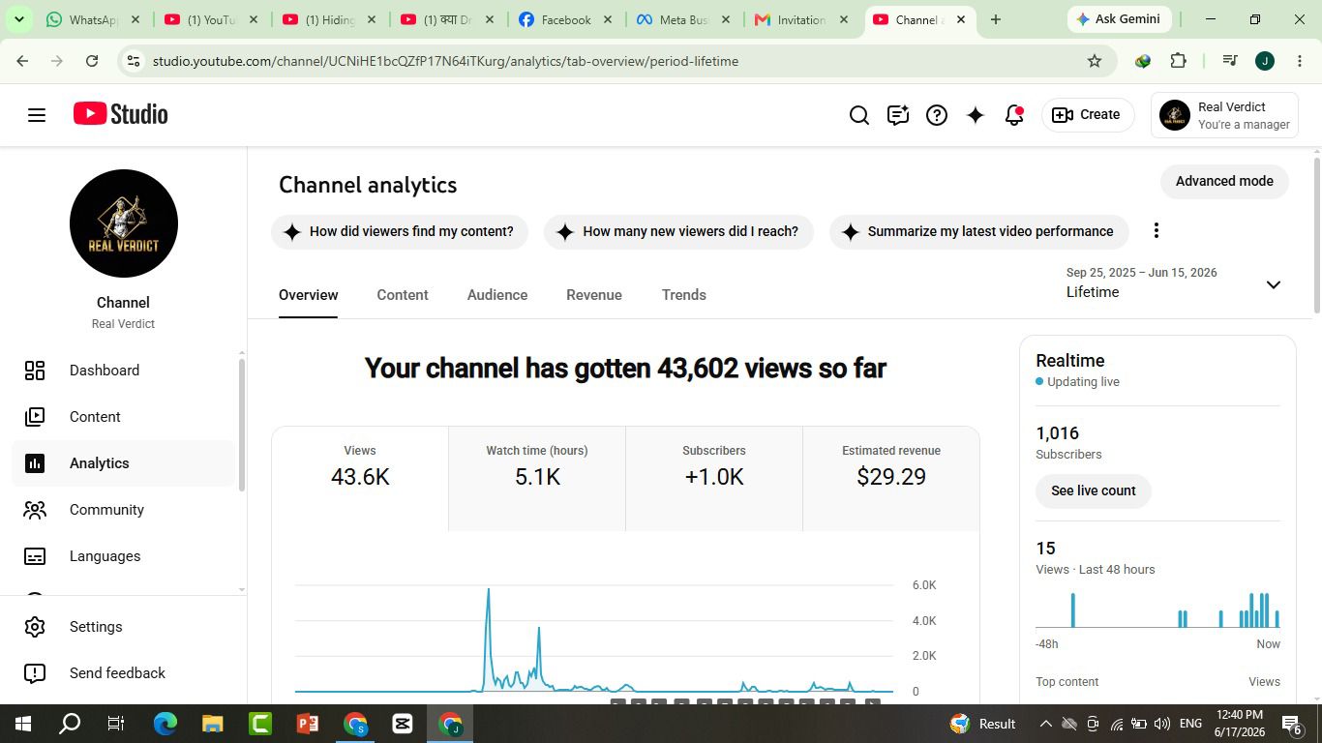Open Windows taskbar search
This screenshot has height=743, width=1322.
pyautogui.click(x=70, y=724)
